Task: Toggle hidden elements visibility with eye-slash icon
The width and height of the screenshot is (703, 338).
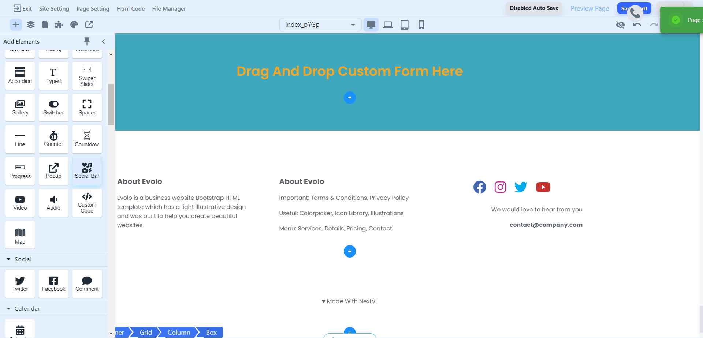Action: click(620, 25)
